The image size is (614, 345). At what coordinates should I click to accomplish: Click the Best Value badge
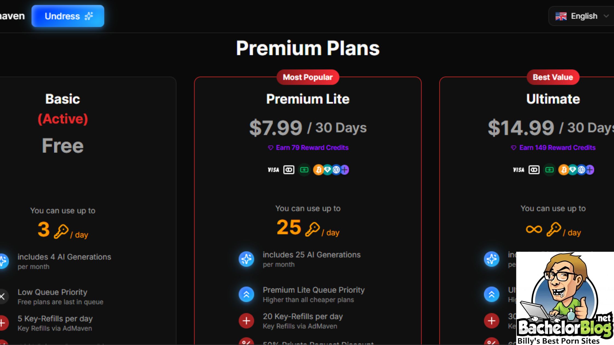(x=553, y=77)
